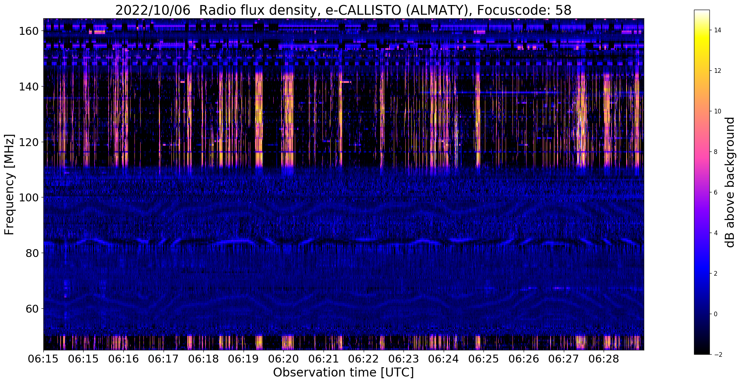741x383 pixels.
Task: Click the colorbar tick labeled 6
Action: [716, 192]
